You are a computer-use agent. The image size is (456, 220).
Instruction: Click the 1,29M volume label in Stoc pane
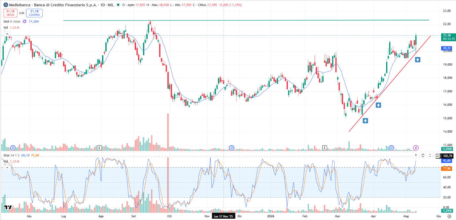tap(447, 210)
